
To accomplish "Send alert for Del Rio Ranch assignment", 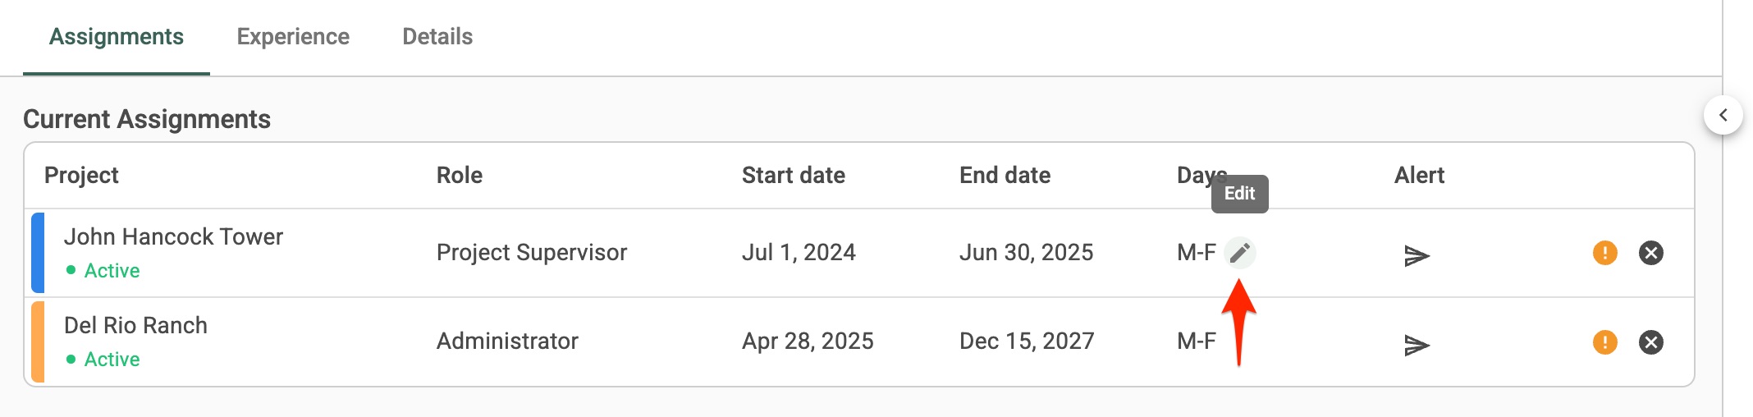I will (1417, 345).
